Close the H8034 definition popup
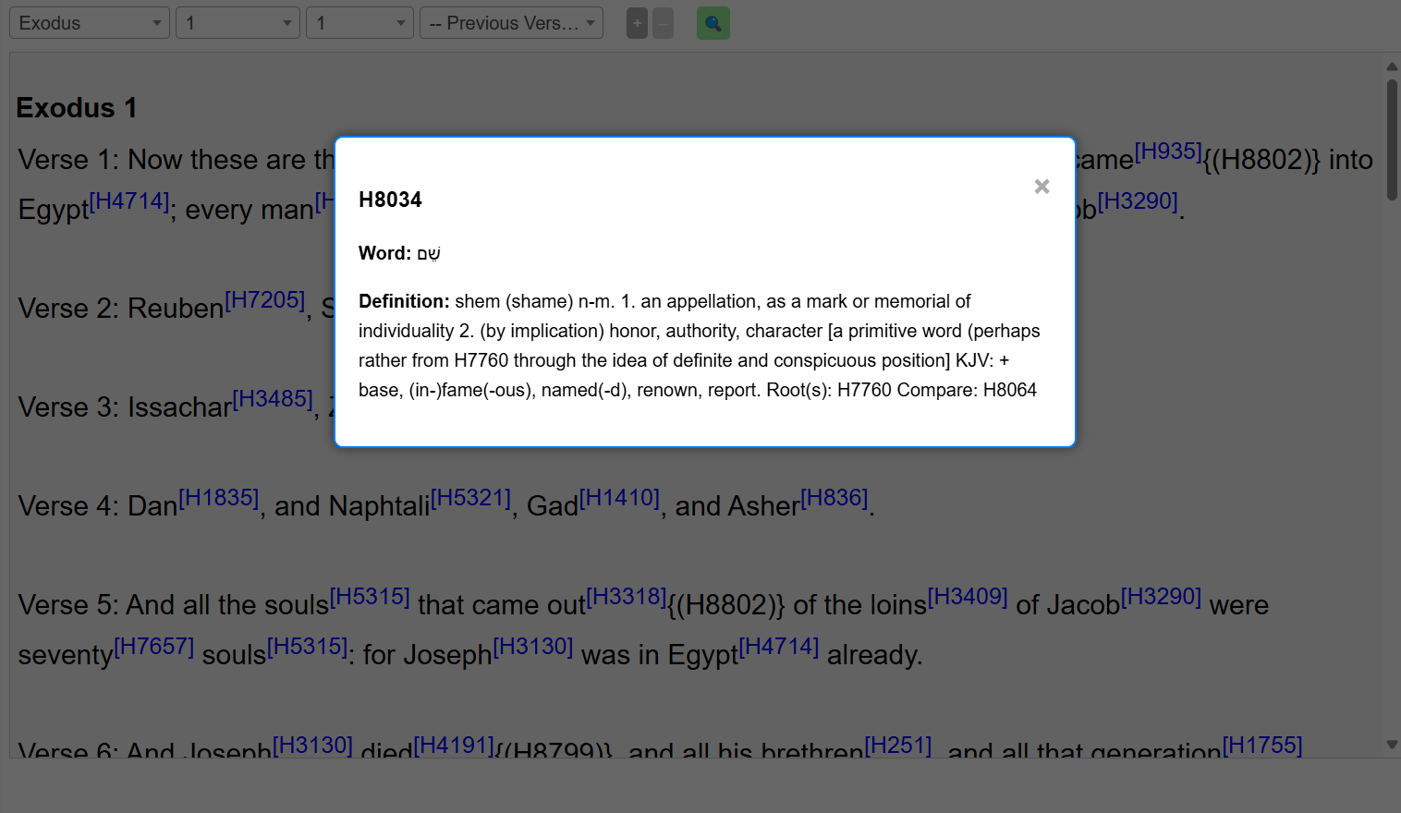Viewport: 1401px width, 813px height. 1042,187
